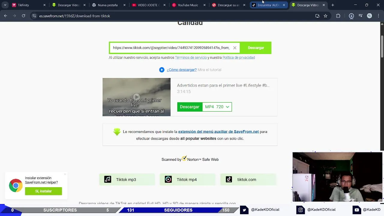The image size is (384, 216).
Task: Click the green Descargar button beside URL
Action: tap(256, 48)
